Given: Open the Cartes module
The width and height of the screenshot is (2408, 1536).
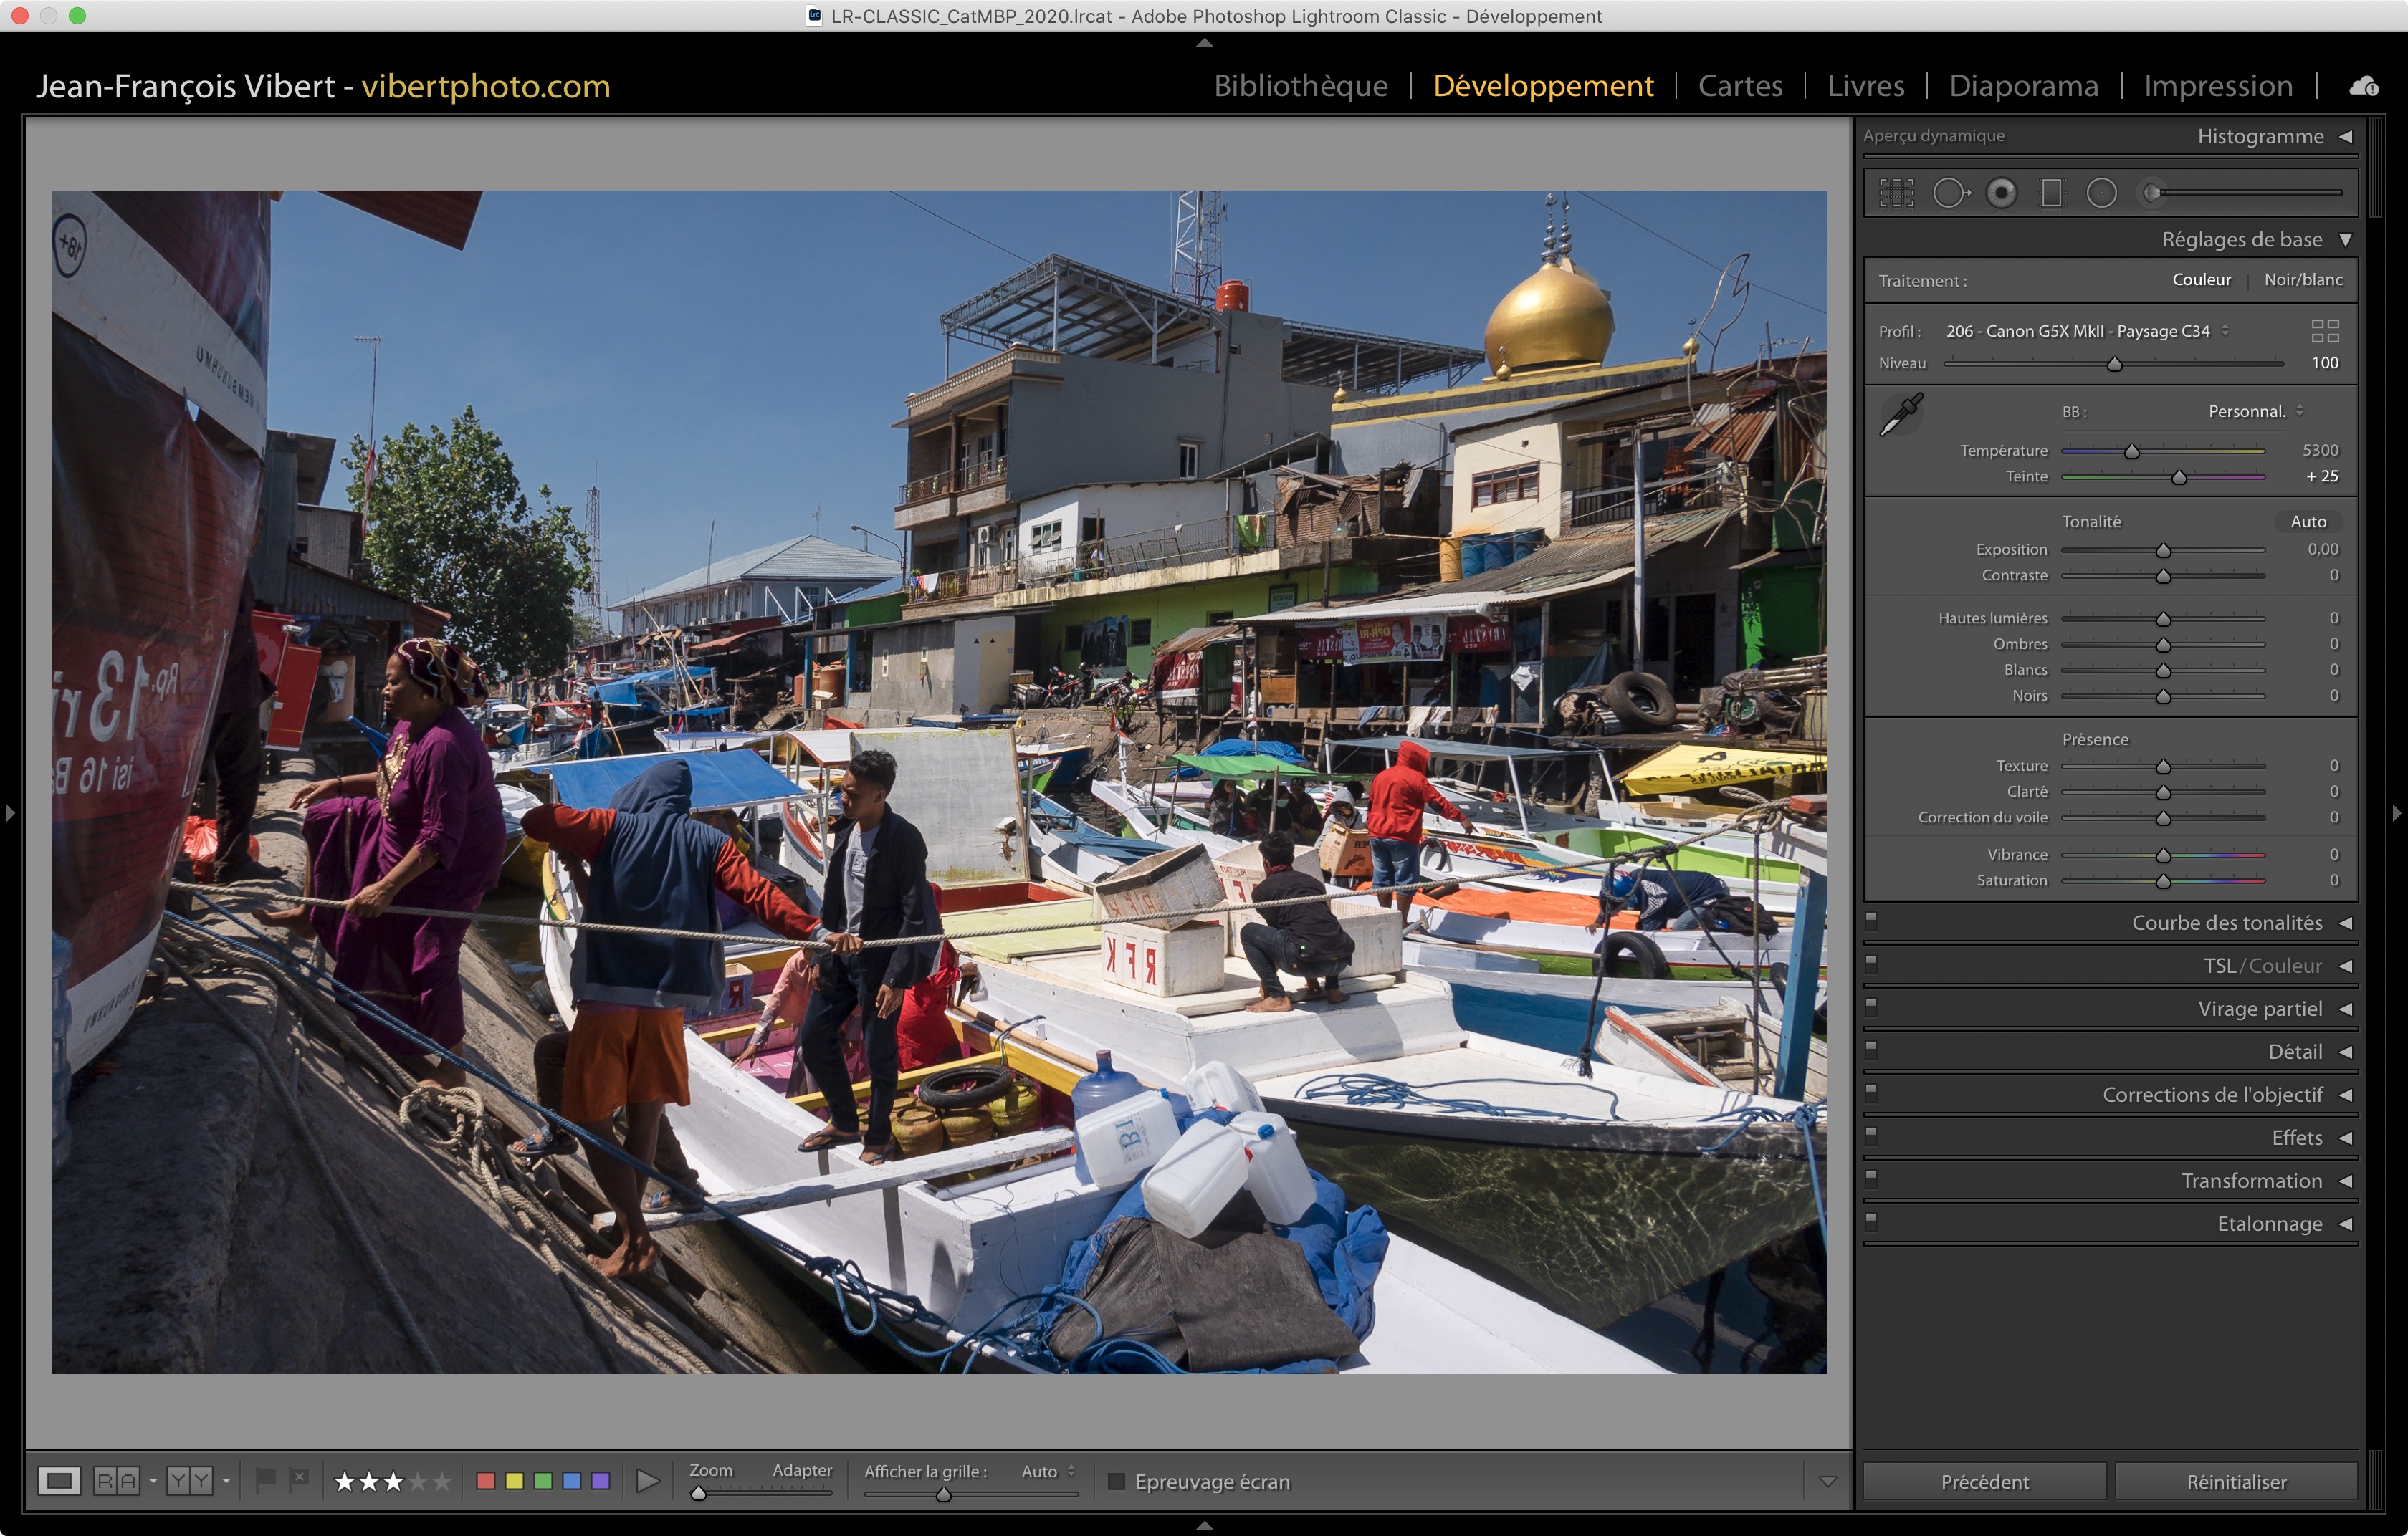Looking at the screenshot, I should coord(1739,86).
